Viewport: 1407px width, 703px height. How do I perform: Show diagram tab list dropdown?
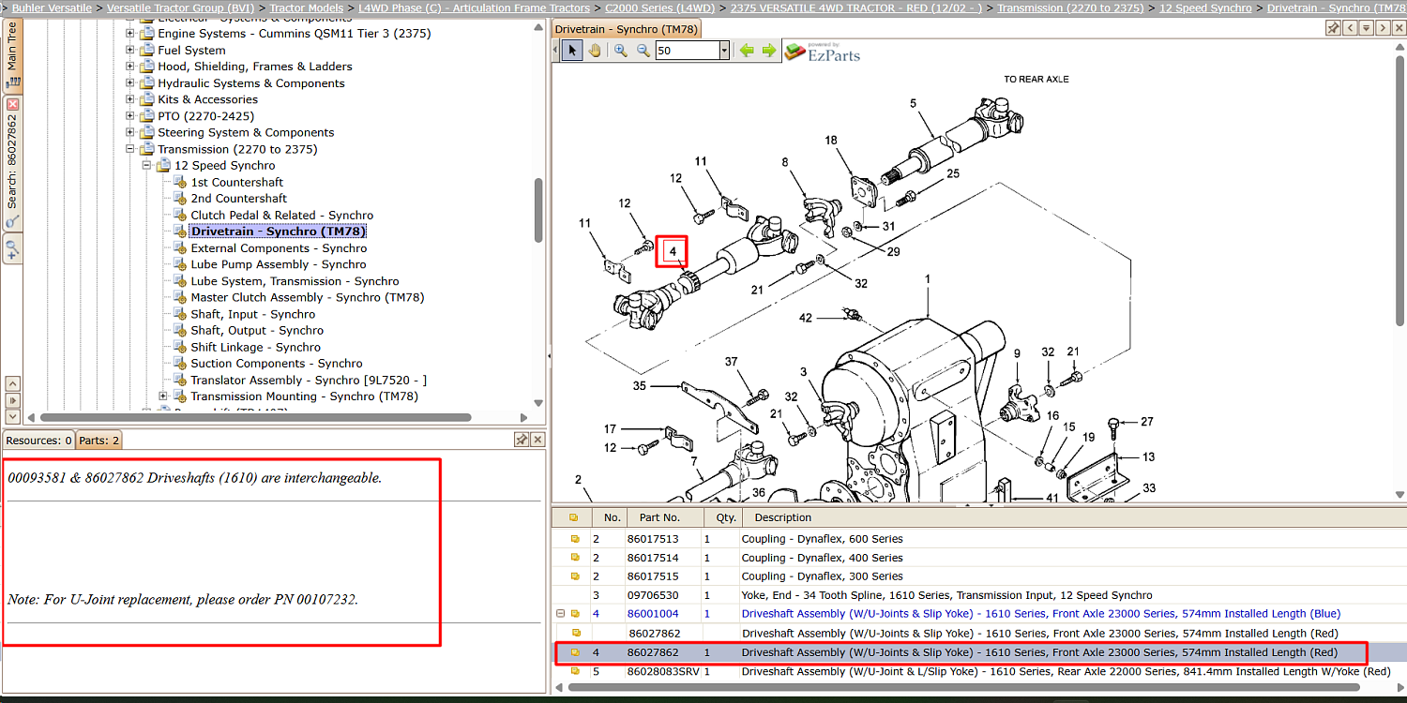[x=1367, y=28]
